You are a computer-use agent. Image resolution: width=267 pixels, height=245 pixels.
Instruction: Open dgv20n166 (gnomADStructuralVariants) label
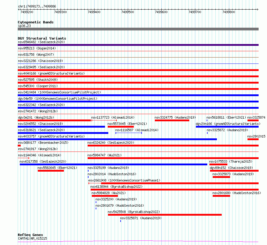[228, 124]
